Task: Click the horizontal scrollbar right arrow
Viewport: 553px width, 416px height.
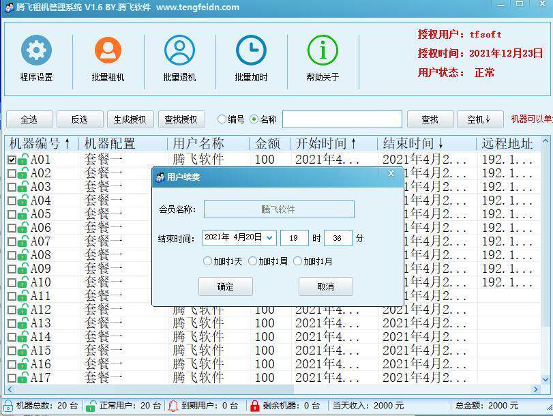Action: 536,389
